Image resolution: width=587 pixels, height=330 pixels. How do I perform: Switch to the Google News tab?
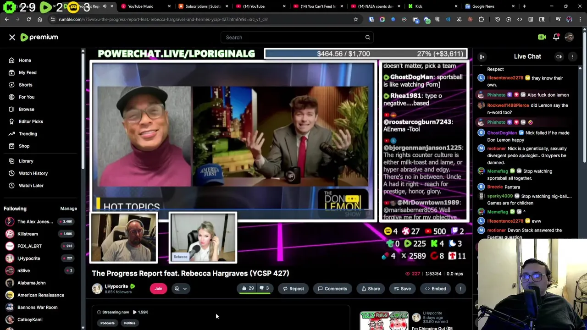[x=488, y=6]
